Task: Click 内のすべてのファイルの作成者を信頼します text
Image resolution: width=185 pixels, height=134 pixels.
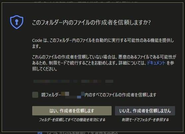Action: (121, 95)
